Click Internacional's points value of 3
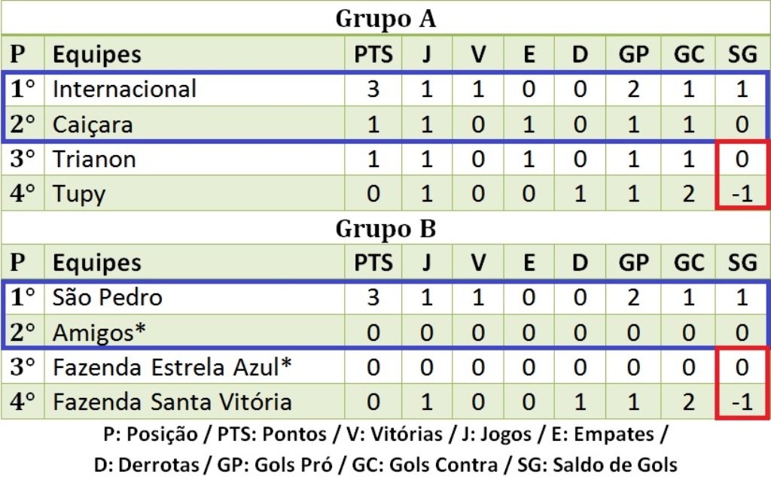771x483 pixels. coord(373,89)
